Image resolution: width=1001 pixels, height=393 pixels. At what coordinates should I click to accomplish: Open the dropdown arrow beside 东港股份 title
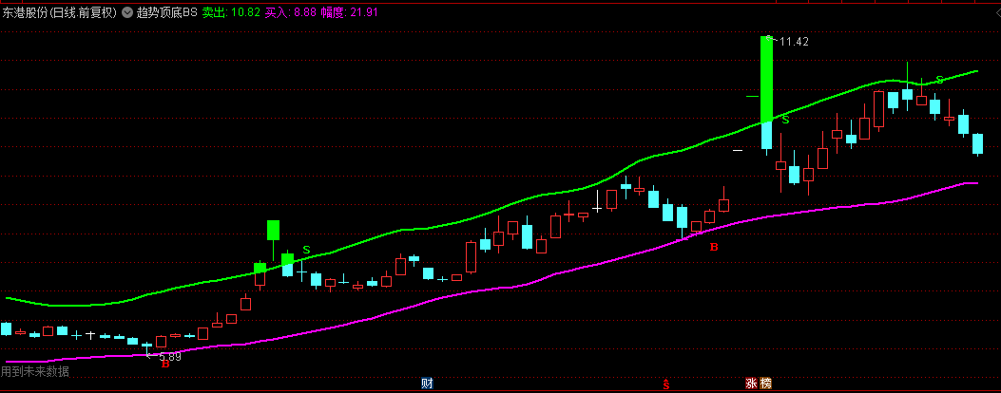pos(127,12)
